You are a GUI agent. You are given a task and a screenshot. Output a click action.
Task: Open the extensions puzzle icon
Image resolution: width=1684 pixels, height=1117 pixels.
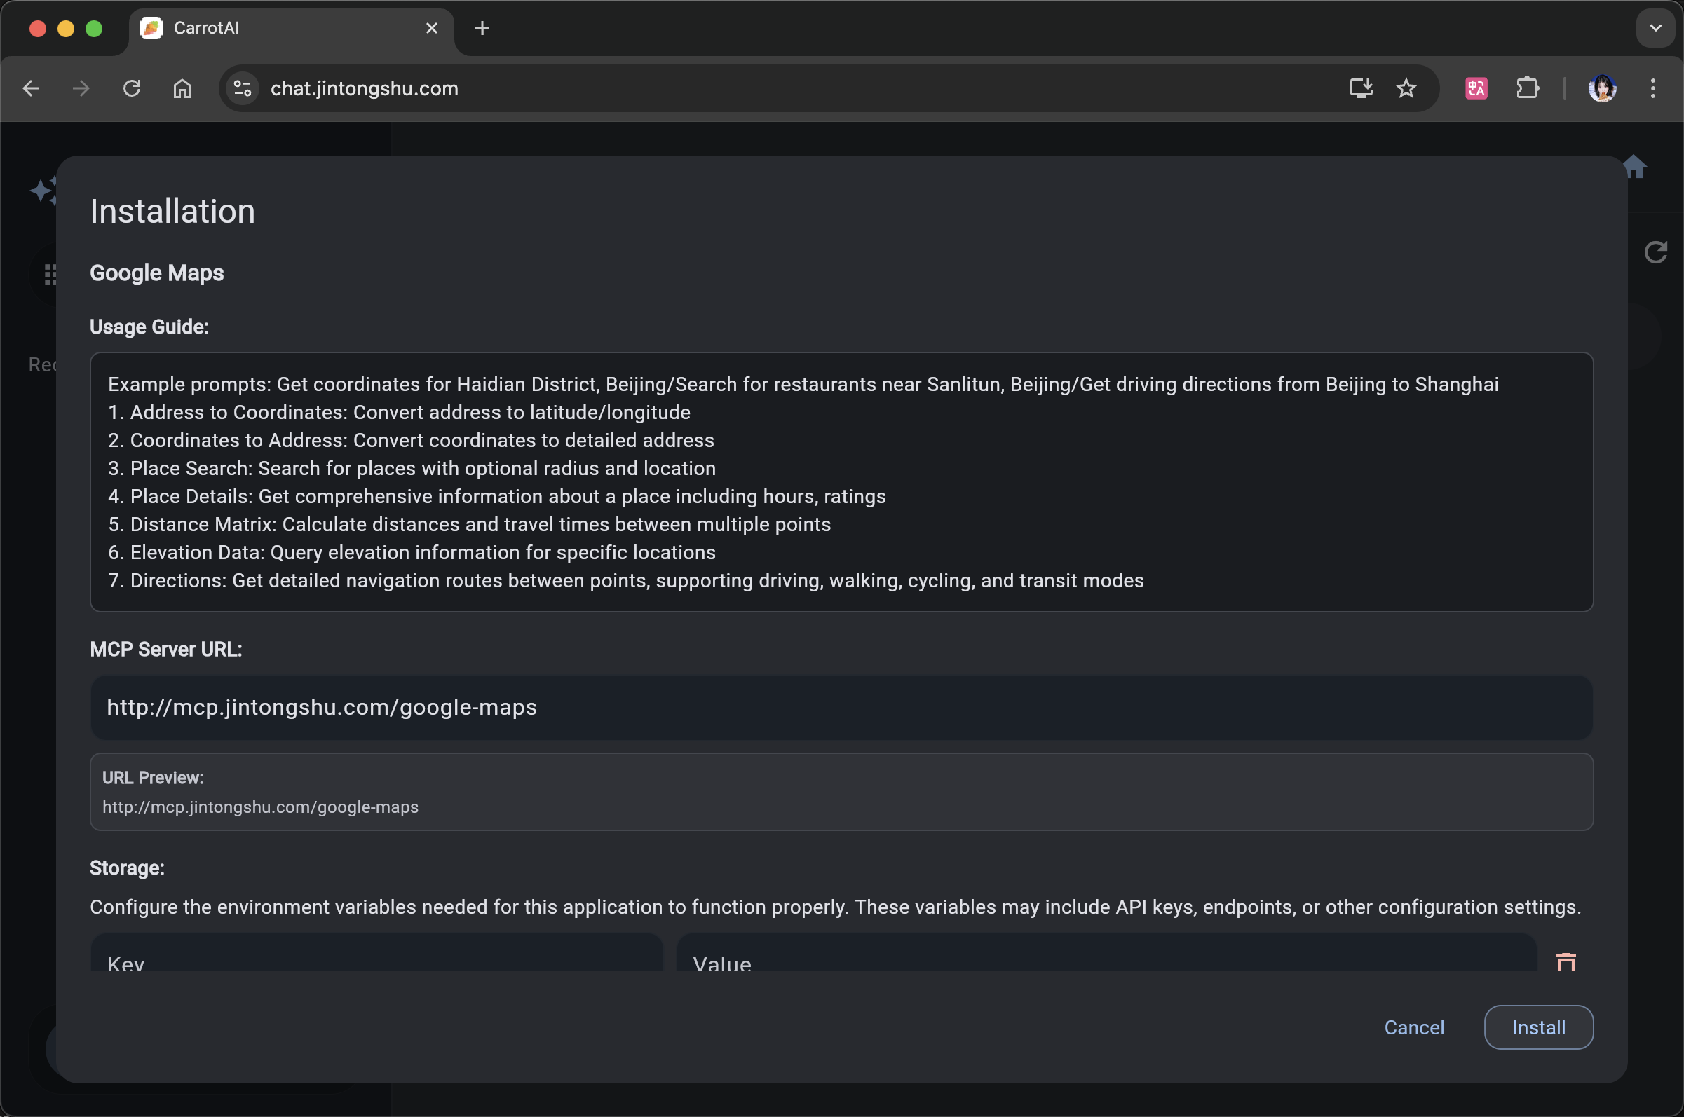1526,88
